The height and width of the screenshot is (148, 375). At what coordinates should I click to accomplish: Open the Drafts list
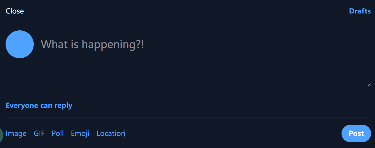(x=360, y=11)
